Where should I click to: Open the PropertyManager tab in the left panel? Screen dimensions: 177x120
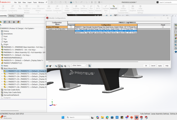tap(5, 22)
